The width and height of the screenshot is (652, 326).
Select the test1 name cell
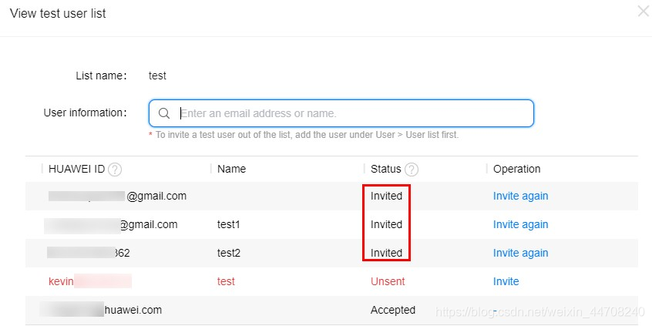(229, 224)
